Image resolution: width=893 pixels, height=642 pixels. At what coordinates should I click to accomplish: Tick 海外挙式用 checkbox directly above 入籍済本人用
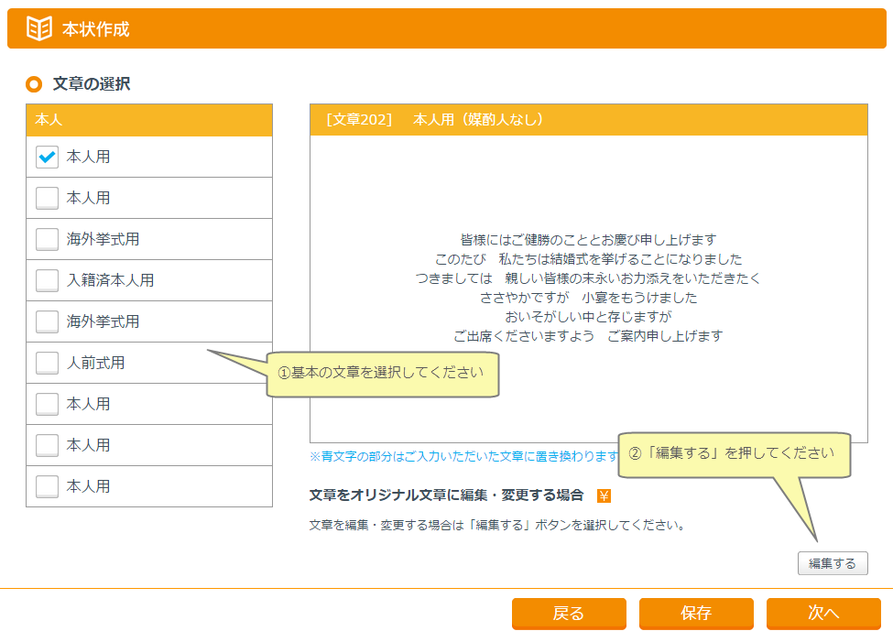tap(48, 239)
